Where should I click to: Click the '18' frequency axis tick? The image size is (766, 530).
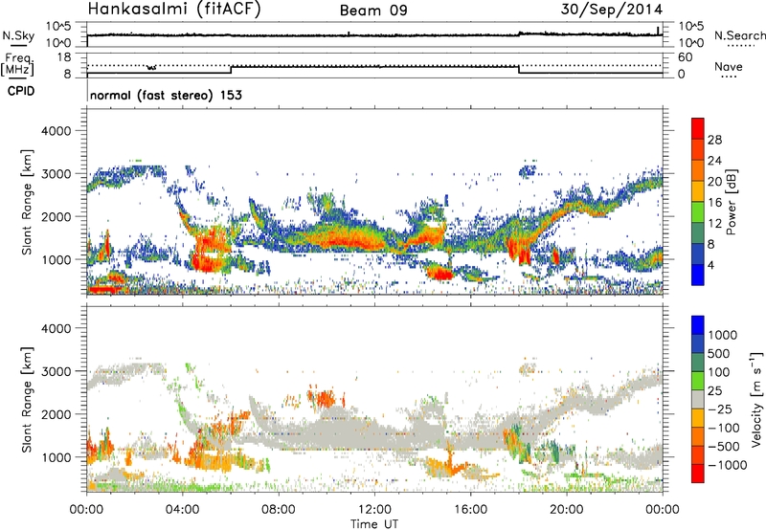coord(64,57)
